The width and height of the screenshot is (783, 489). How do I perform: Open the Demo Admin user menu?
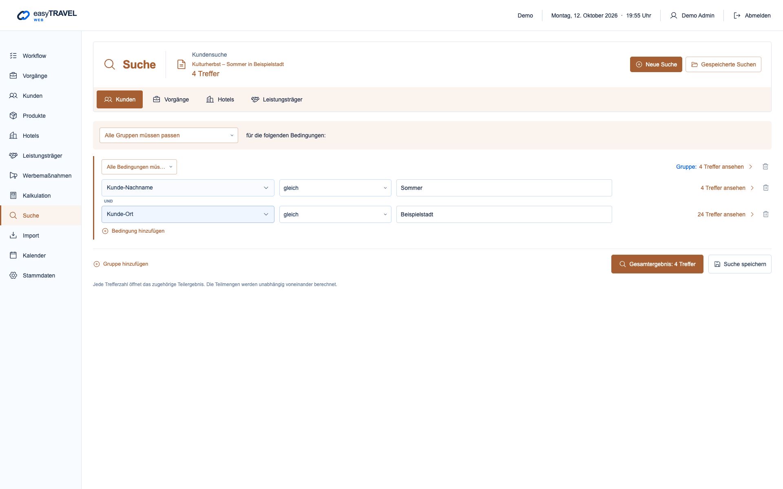tap(692, 15)
